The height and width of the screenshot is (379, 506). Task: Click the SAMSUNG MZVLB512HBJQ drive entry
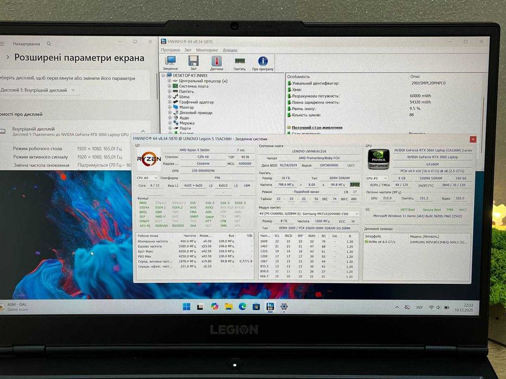pyautogui.click(x=439, y=241)
